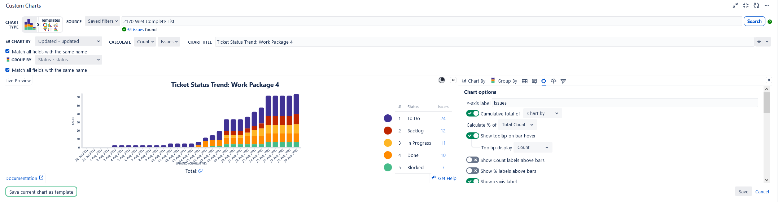Open the Documentation link
Image resolution: width=778 pixels, height=202 pixels.
coord(21,178)
